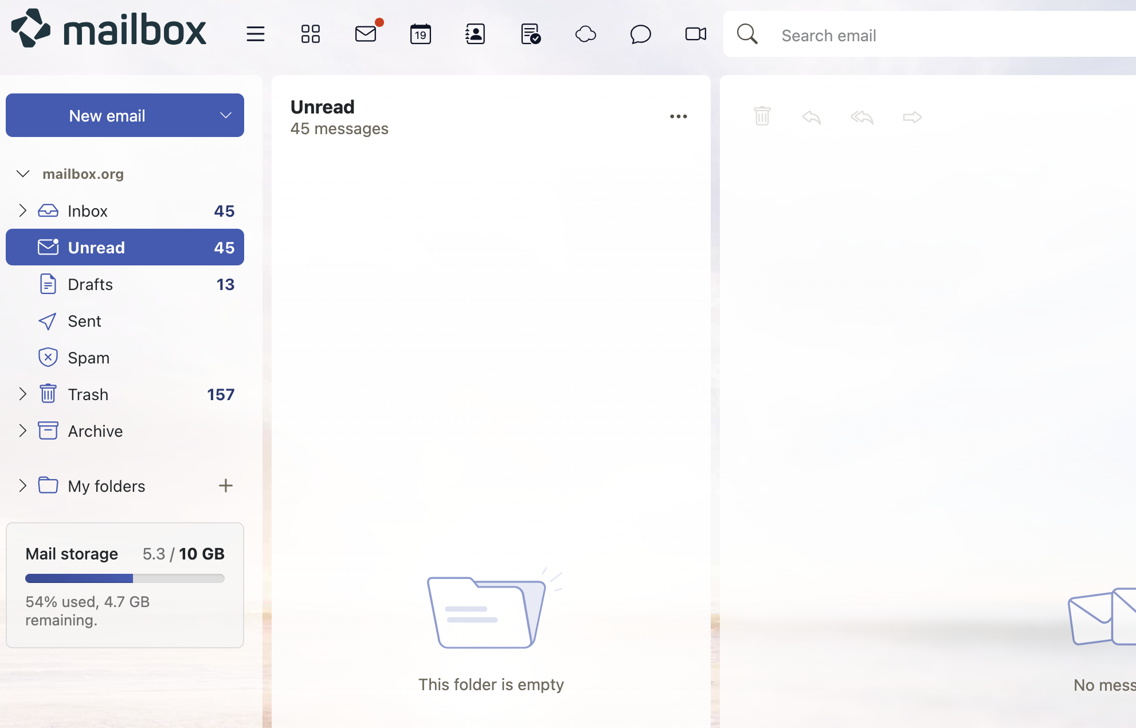Viewport: 1136px width, 728px height.
Task: Open the Chat speech bubble icon
Action: (640, 34)
